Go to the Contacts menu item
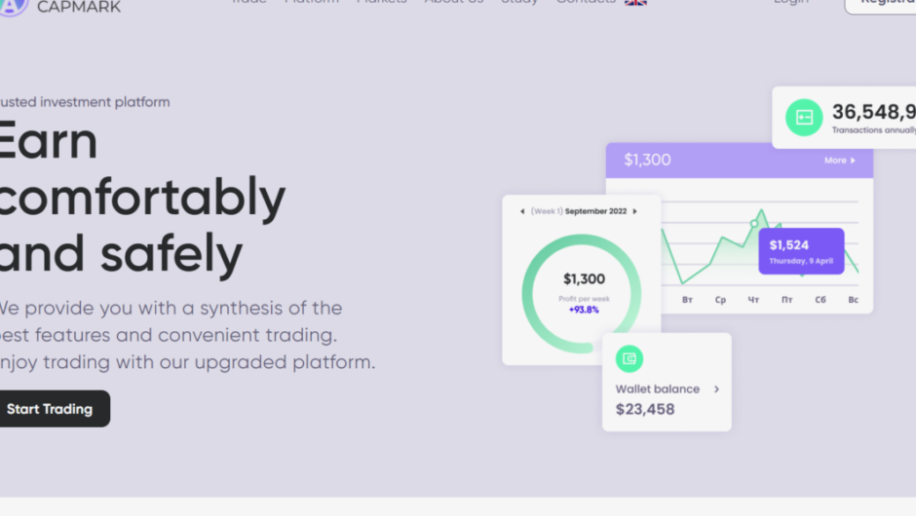The image size is (916, 516). pyautogui.click(x=585, y=3)
